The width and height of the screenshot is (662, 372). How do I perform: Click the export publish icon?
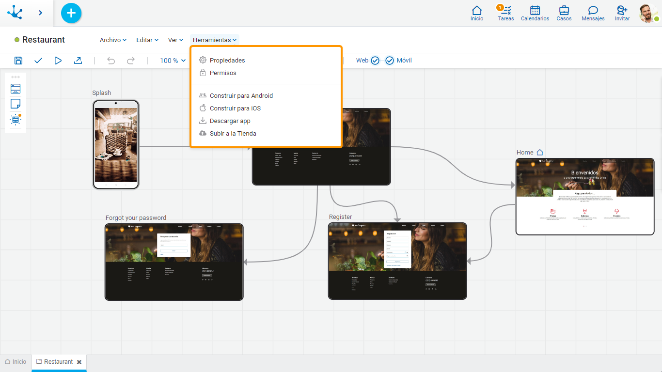[x=78, y=61]
